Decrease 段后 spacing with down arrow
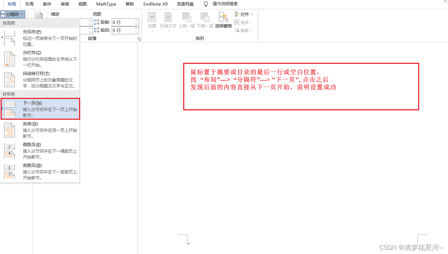This screenshot has width=448, height=254. point(136,32)
